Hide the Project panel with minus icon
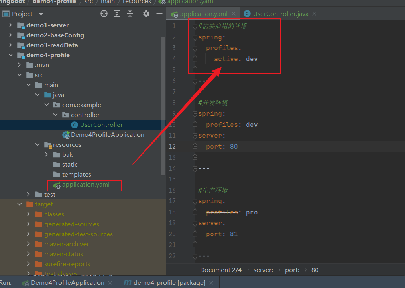The image size is (405, 288). [x=159, y=14]
